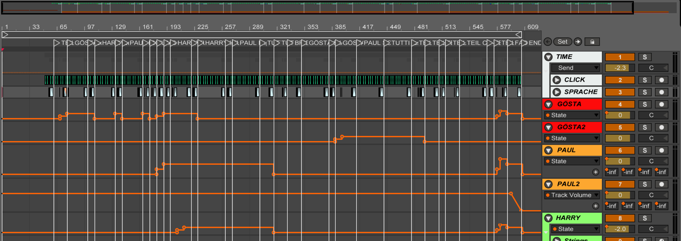Arm the GÖSTA2 track record button
681x241 pixels.
pyautogui.click(x=661, y=127)
